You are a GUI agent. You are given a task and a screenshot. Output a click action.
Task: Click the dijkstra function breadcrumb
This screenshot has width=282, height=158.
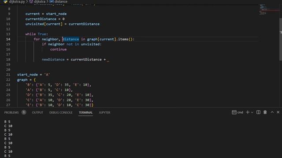40,2
